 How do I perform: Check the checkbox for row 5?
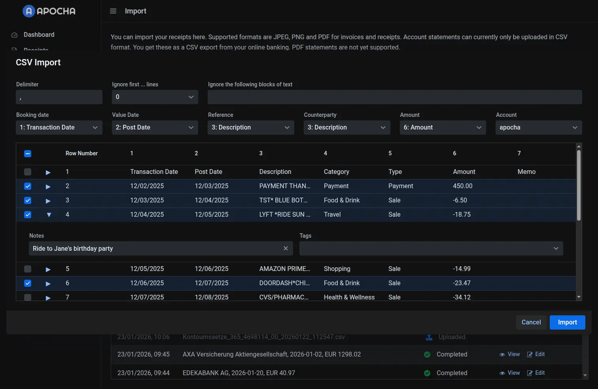pos(28,269)
